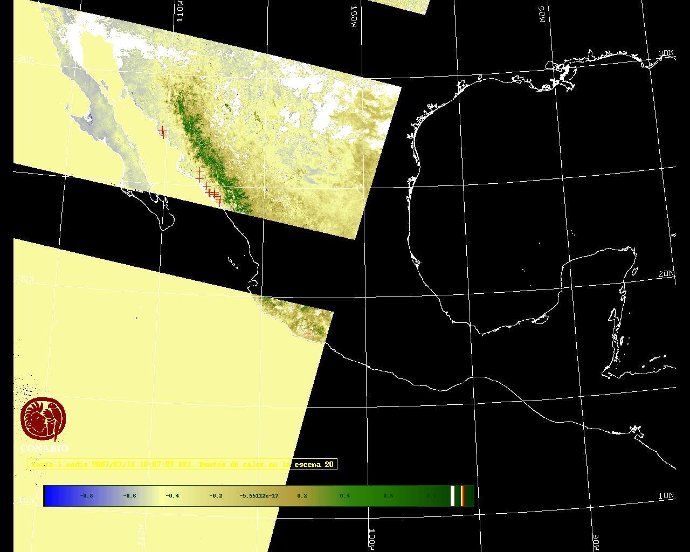
Task: Click the 30N latitude label at the right edge
Action: click(666, 53)
